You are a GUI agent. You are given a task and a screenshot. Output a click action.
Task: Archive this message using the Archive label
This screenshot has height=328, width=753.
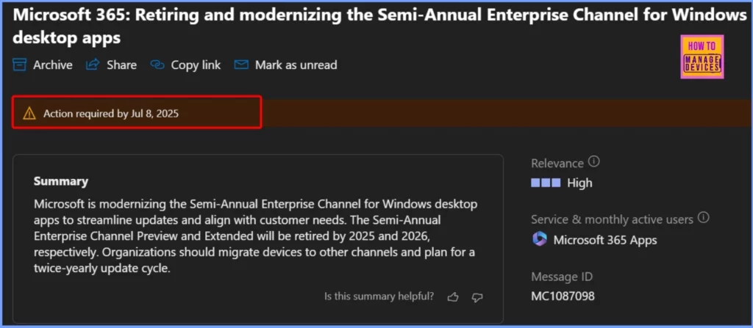(x=53, y=65)
